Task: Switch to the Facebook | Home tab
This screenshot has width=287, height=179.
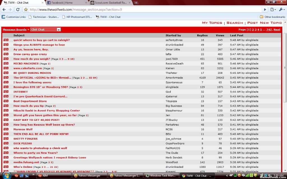Action: [x=67, y=3]
